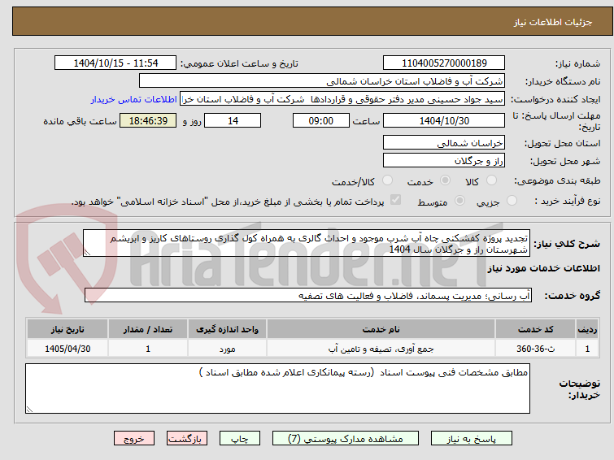614x460 pixels.
Task: Click the واحد اندازه گیری column header
Action: [227, 329]
